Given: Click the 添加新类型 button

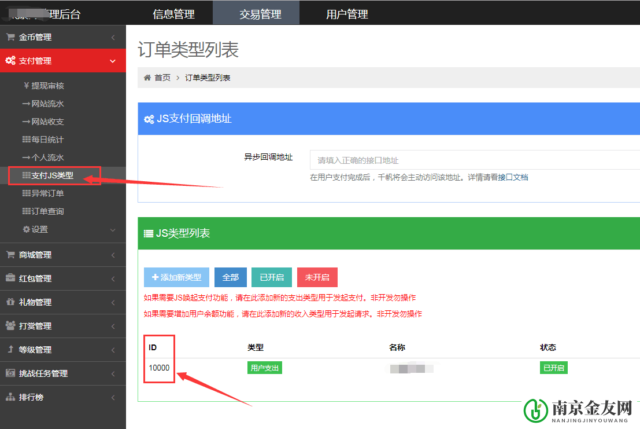Looking at the screenshot, I should [x=176, y=277].
